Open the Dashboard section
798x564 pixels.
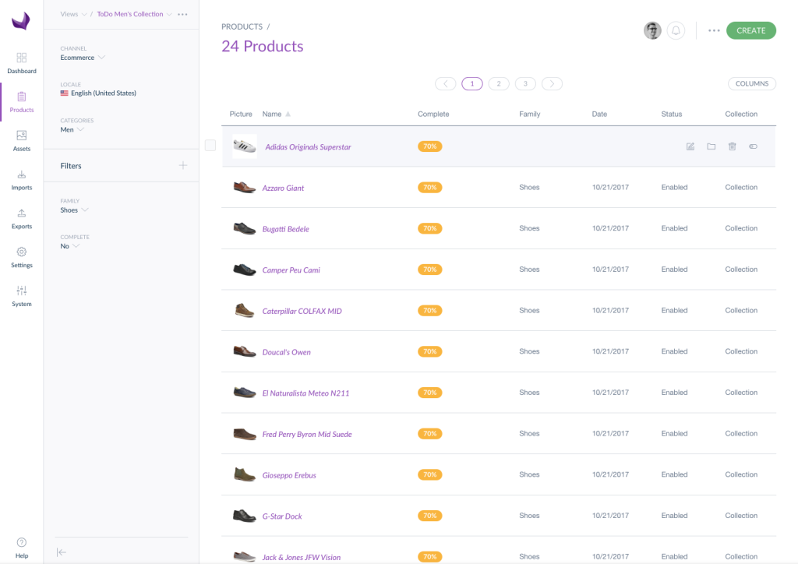click(x=22, y=62)
